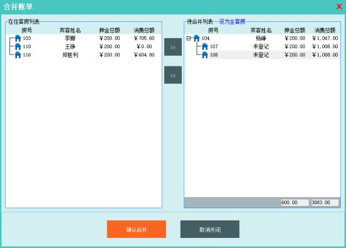This screenshot has height=248, width=346.
Task: Click the 确认合并 confirm merge button
Action: (x=136, y=229)
